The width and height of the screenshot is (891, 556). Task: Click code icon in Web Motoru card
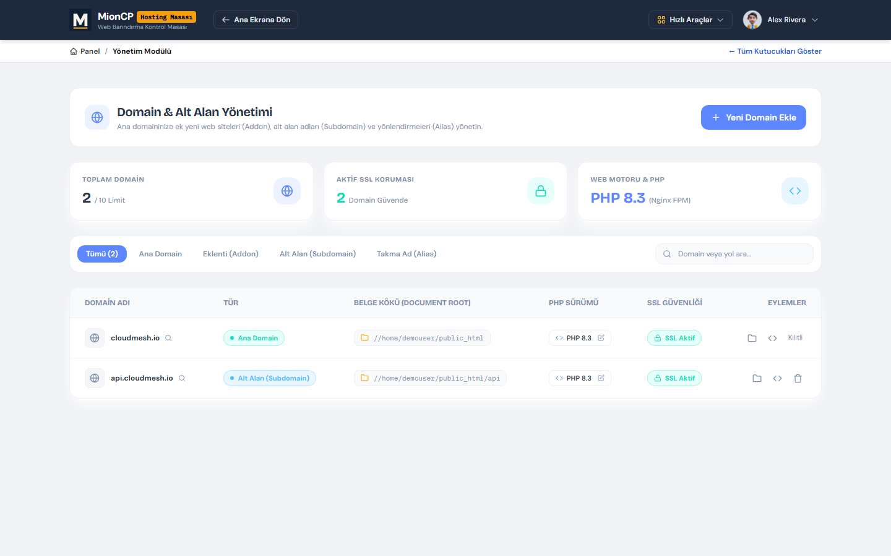pyautogui.click(x=795, y=191)
